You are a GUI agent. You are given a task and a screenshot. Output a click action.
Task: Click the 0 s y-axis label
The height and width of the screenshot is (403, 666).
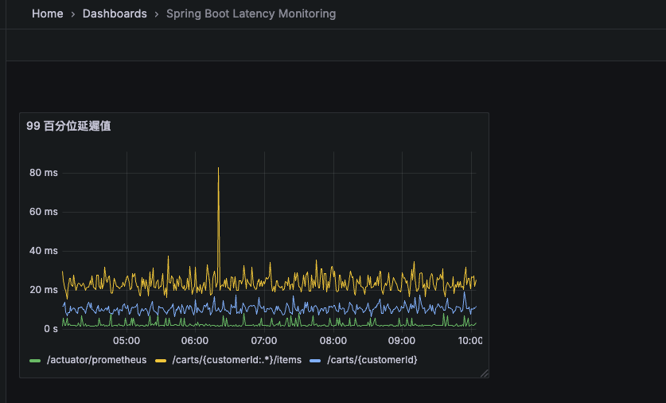click(x=50, y=328)
